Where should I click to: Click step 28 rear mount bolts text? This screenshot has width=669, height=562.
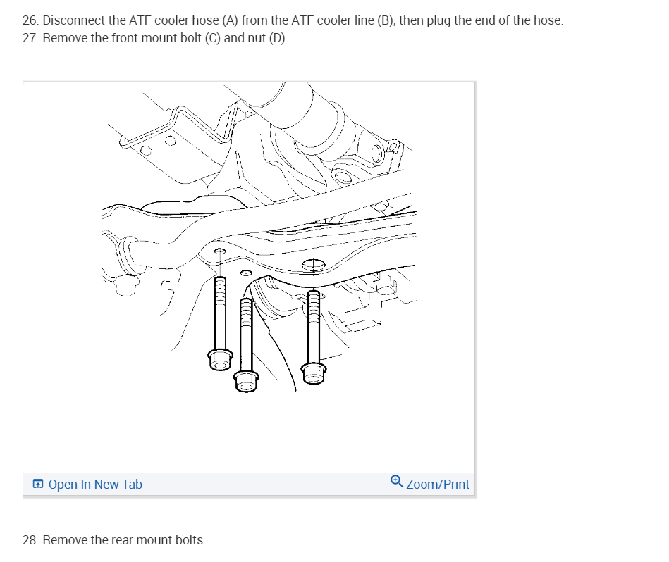(x=114, y=540)
